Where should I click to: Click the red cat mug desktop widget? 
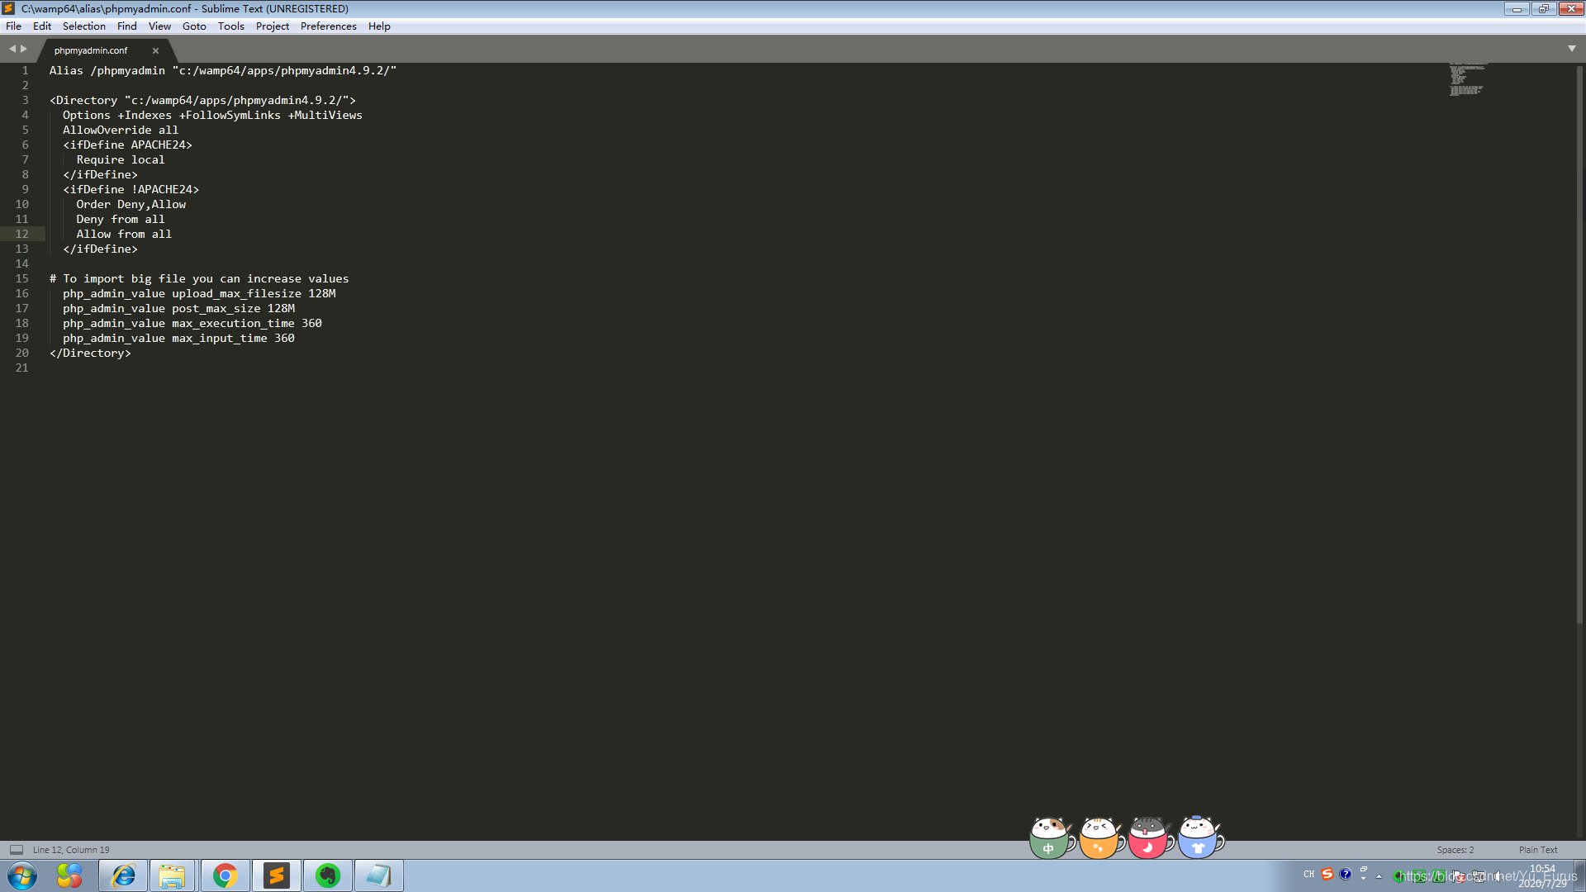pos(1151,837)
